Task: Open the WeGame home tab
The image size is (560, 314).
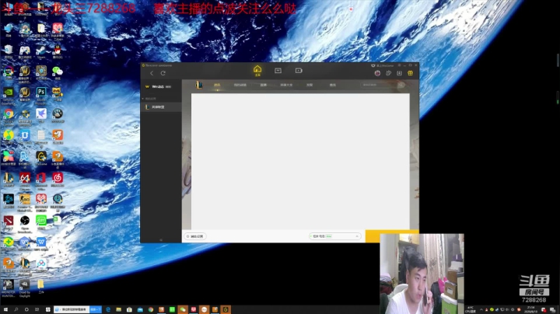Action: (257, 70)
